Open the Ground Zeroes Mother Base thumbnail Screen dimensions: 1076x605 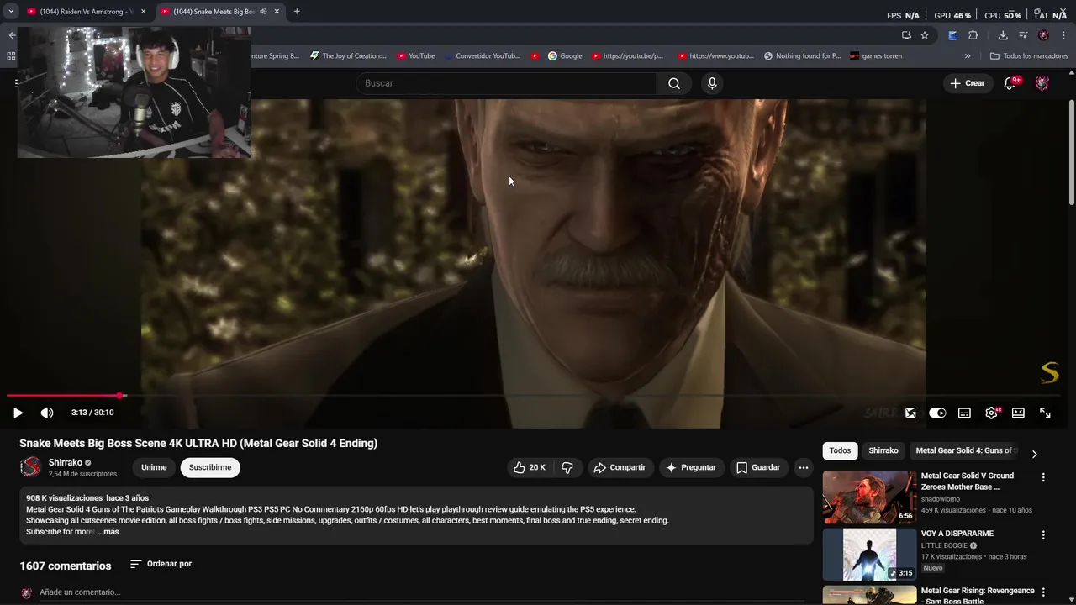(x=869, y=497)
